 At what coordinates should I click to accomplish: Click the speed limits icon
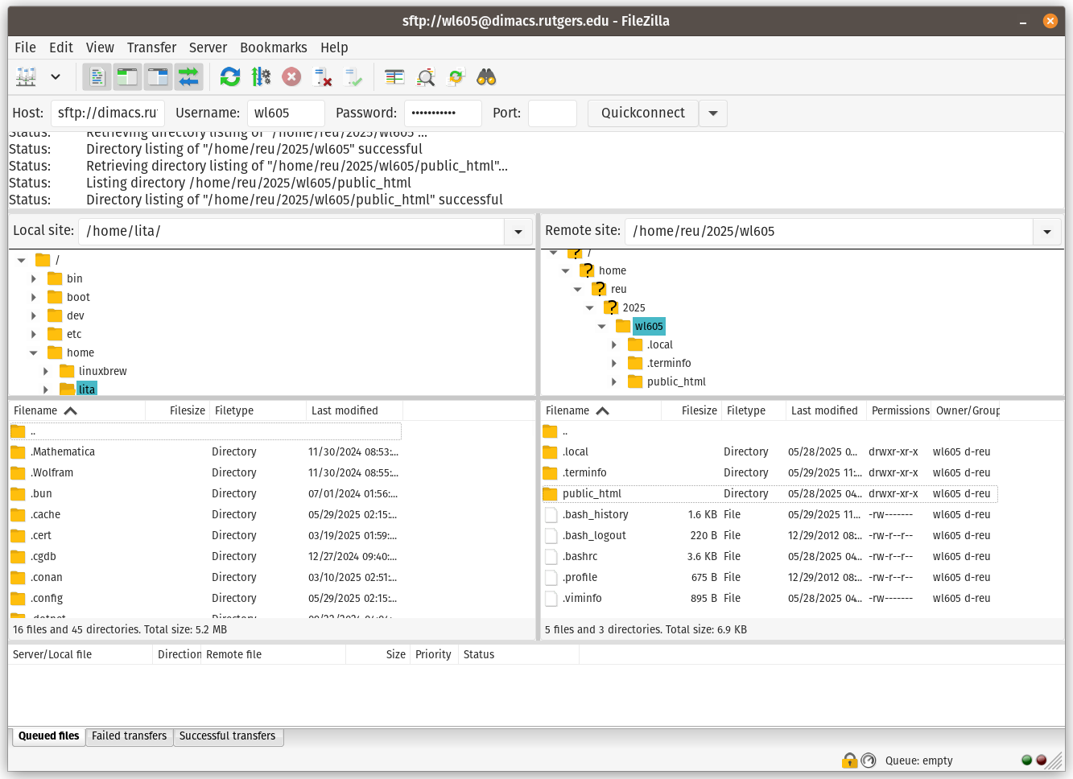pos(869,760)
